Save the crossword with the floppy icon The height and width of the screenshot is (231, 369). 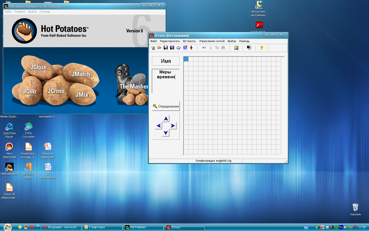166,48
